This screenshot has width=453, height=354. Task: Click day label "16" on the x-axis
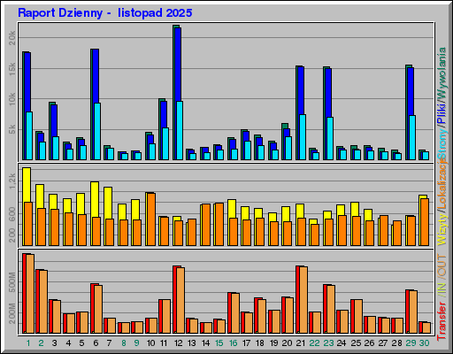click(233, 343)
